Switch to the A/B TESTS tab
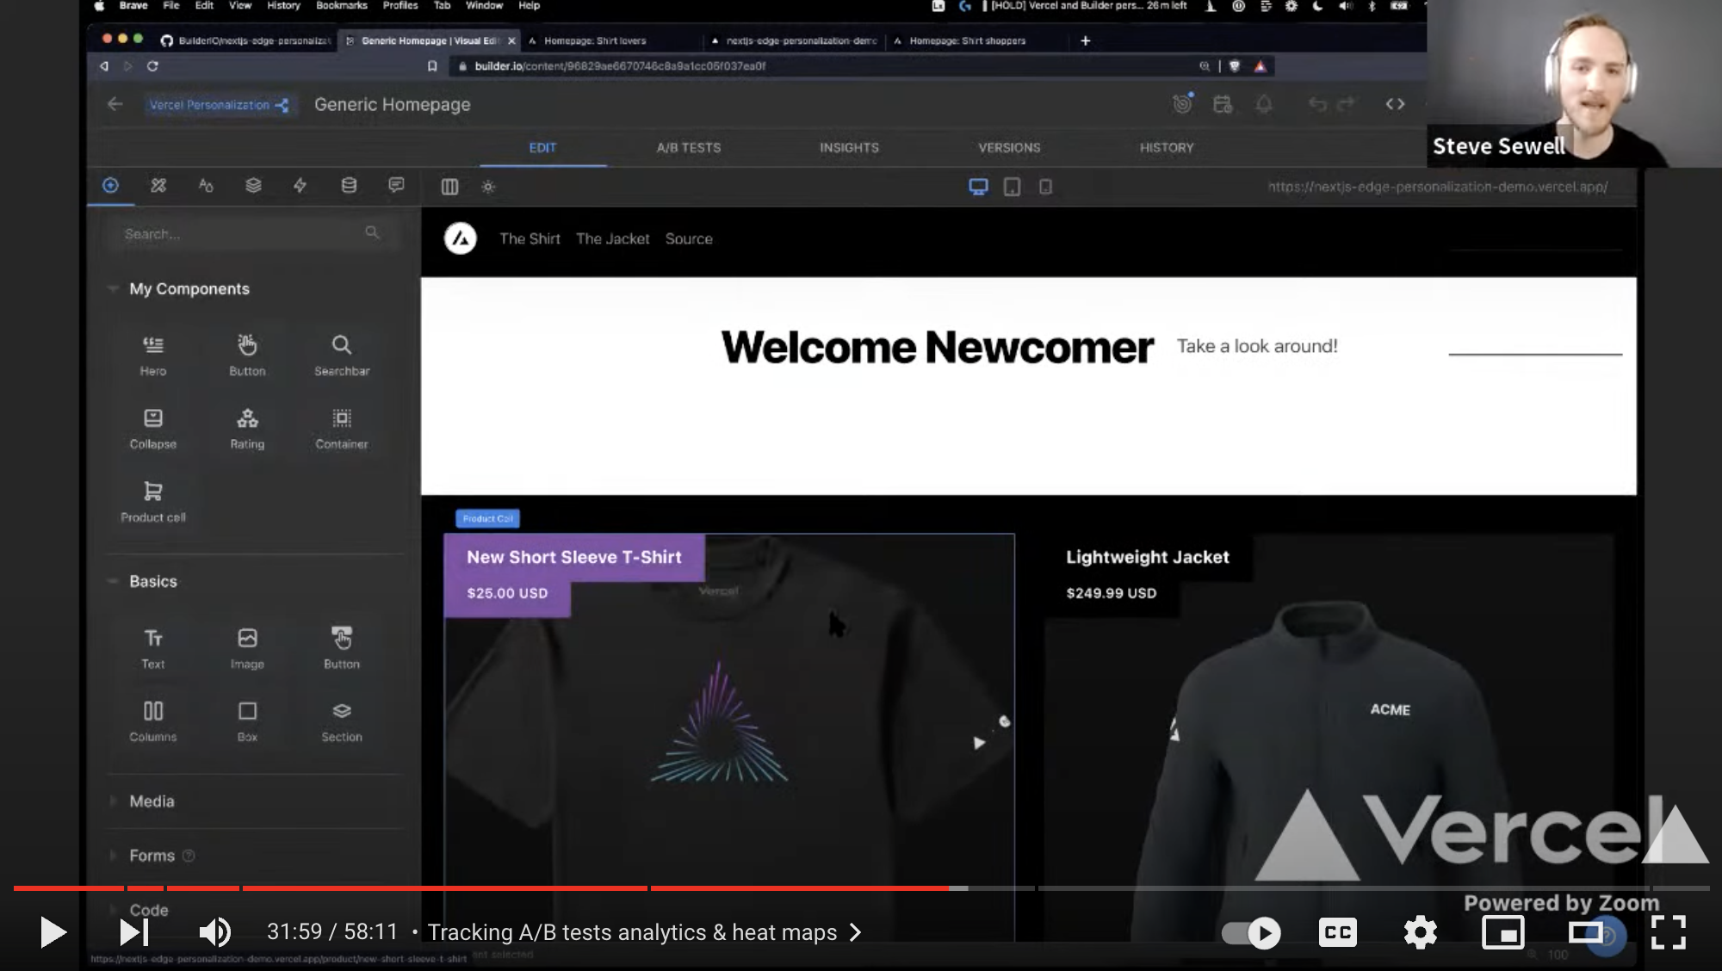 point(688,146)
